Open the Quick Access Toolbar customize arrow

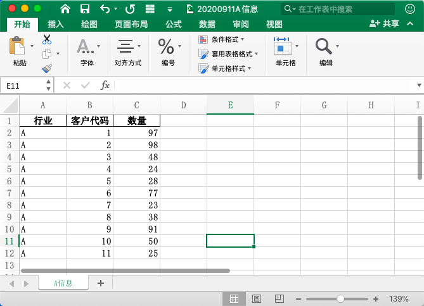pos(170,10)
